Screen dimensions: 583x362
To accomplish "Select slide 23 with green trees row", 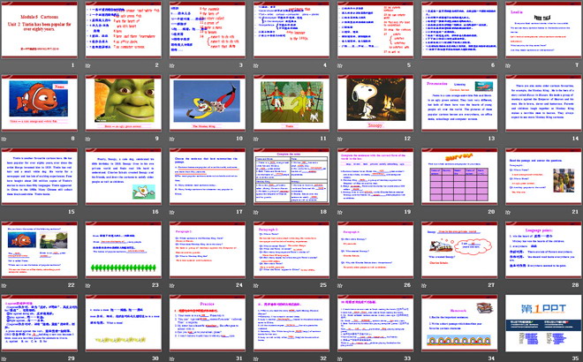I will [124, 250].
